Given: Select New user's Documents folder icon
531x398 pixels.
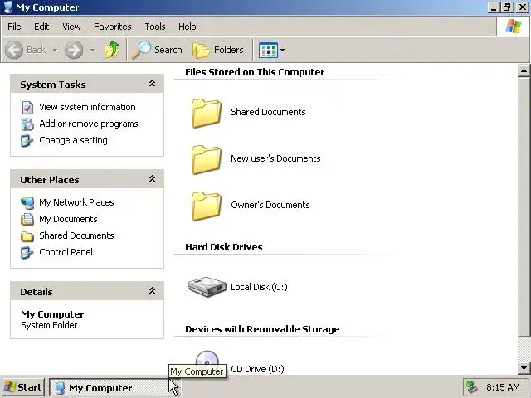Looking at the screenshot, I should tap(207, 159).
